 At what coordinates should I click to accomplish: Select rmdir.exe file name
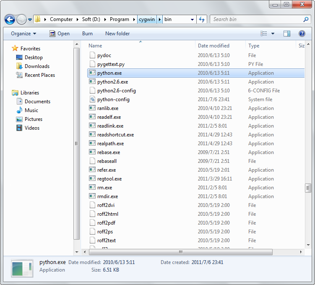click(108, 196)
